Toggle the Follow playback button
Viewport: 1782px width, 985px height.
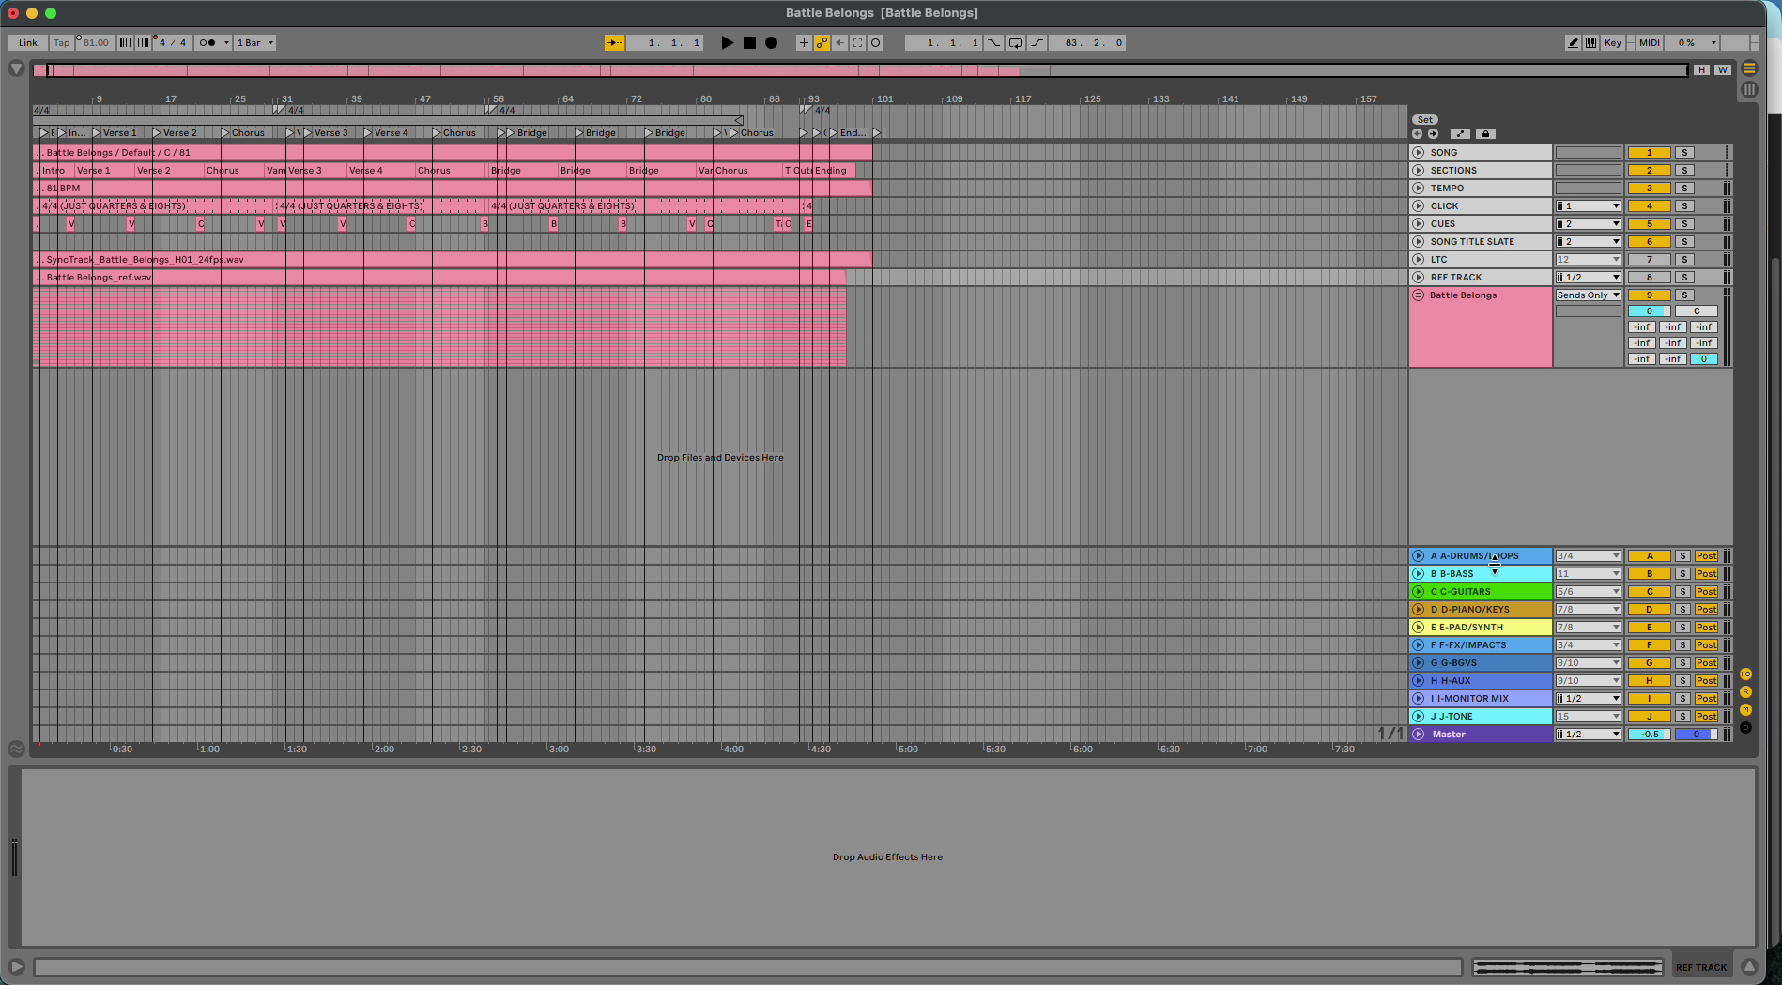click(x=614, y=42)
